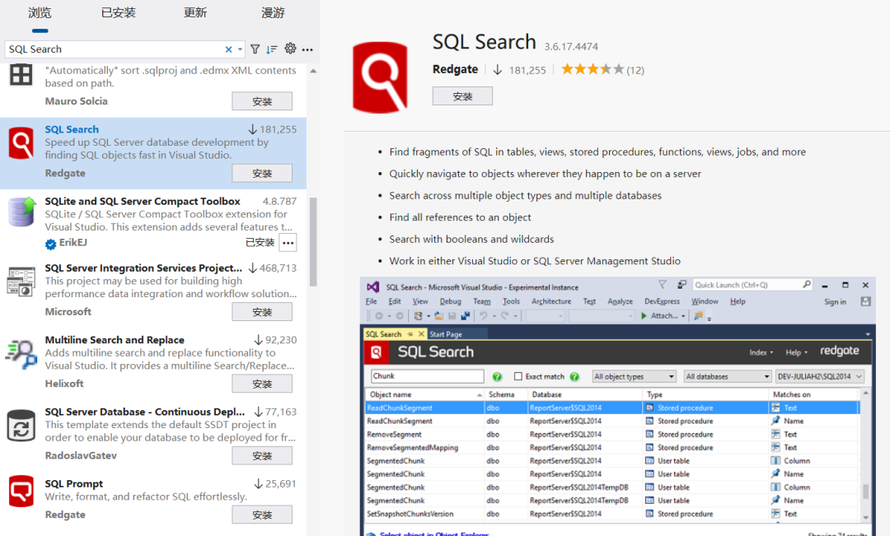
Task: Open the sort order icon
Action: 272,49
